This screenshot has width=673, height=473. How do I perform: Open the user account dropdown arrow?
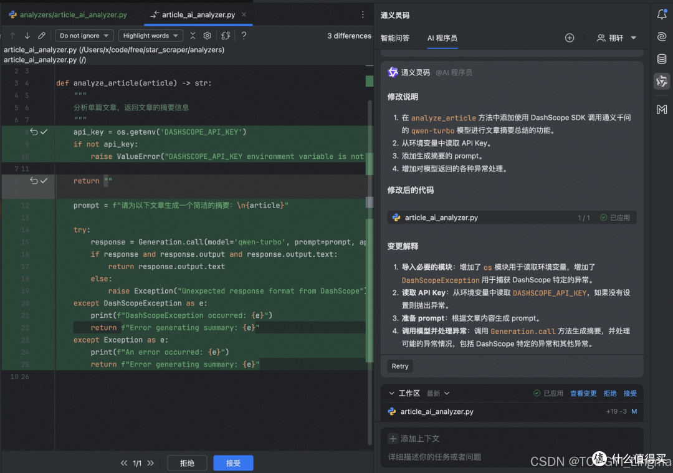[634, 38]
